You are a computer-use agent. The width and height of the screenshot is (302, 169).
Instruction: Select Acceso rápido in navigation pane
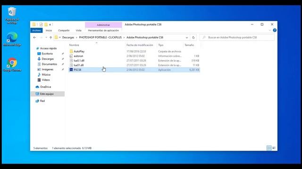(x=48, y=48)
